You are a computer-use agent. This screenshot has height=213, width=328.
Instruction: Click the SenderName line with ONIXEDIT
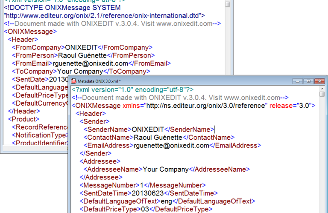[x=149, y=130]
